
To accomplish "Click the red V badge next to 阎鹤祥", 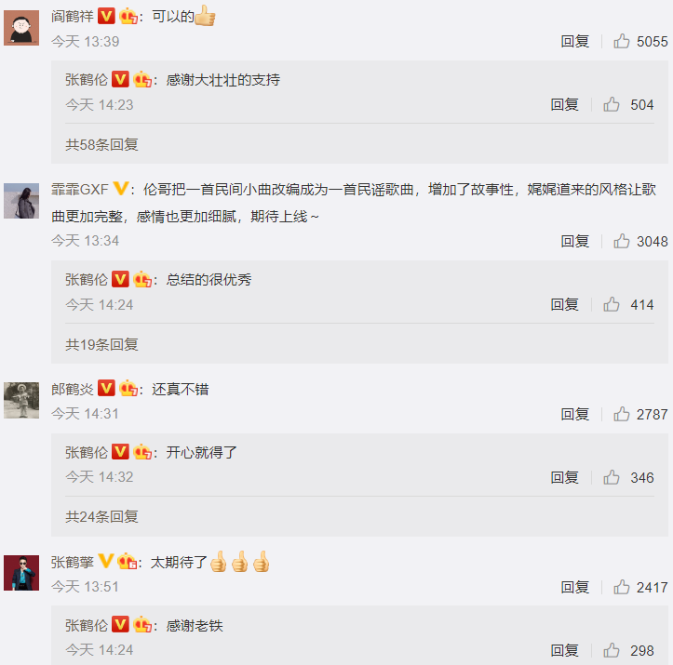I will coord(106,17).
